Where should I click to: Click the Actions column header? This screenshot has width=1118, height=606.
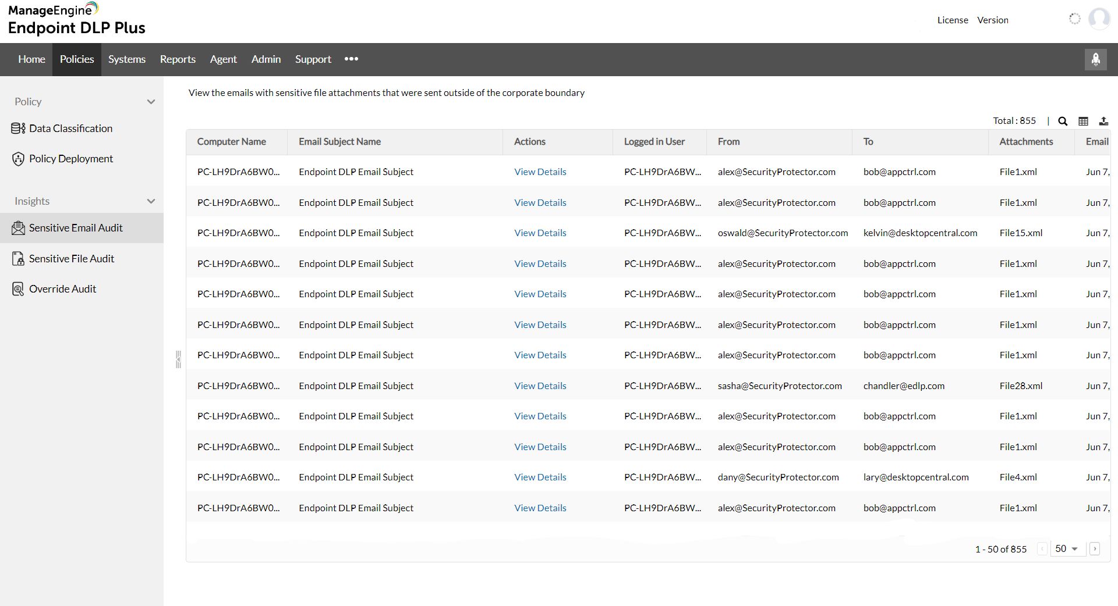530,142
